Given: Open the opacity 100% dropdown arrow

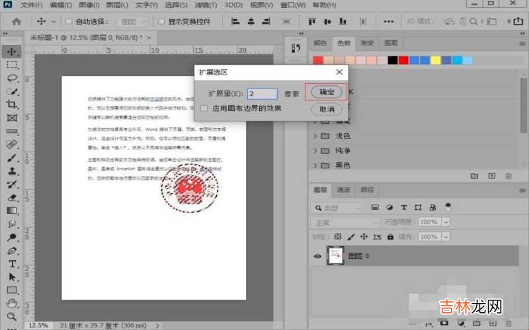Looking at the screenshot, I should tap(446, 222).
